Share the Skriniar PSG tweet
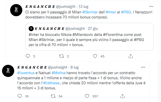This screenshot has height=102, width=161. (x=130, y=56)
